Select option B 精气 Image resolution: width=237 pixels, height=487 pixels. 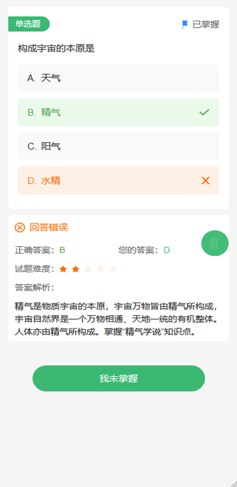pyautogui.click(x=118, y=112)
